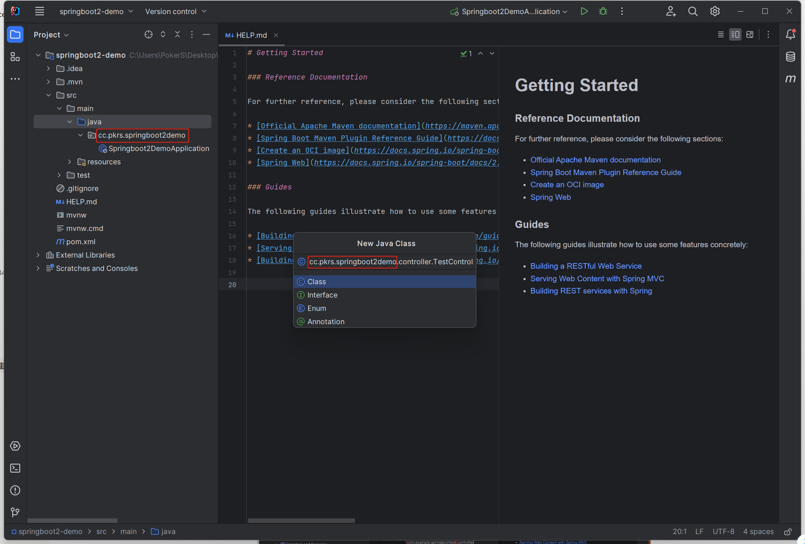Collapse the cc.pkrs.springboot2demo package

[x=80, y=135]
